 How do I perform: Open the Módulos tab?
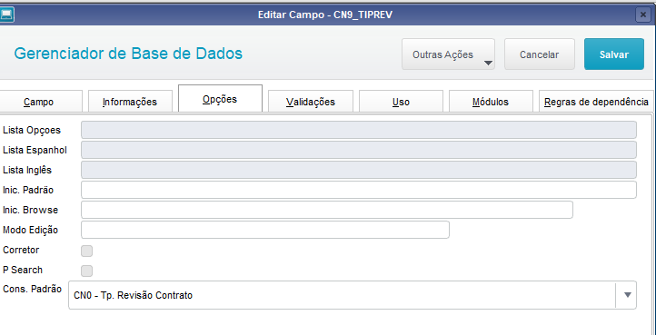click(x=491, y=102)
